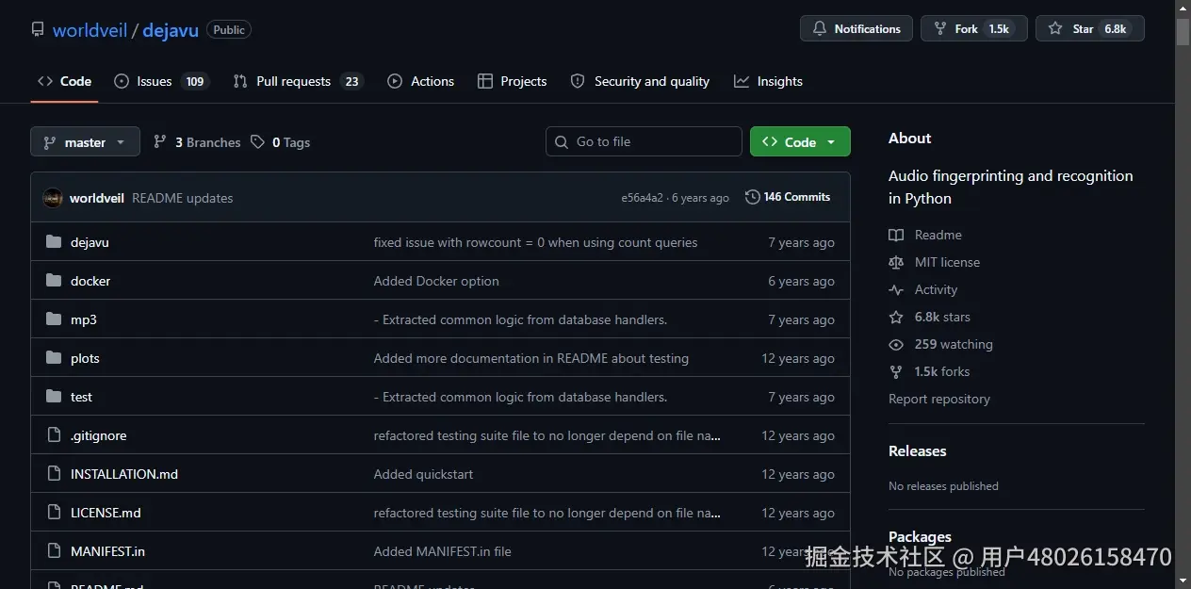1191x589 pixels.
Task: View the 259 watching link
Action: pos(940,344)
